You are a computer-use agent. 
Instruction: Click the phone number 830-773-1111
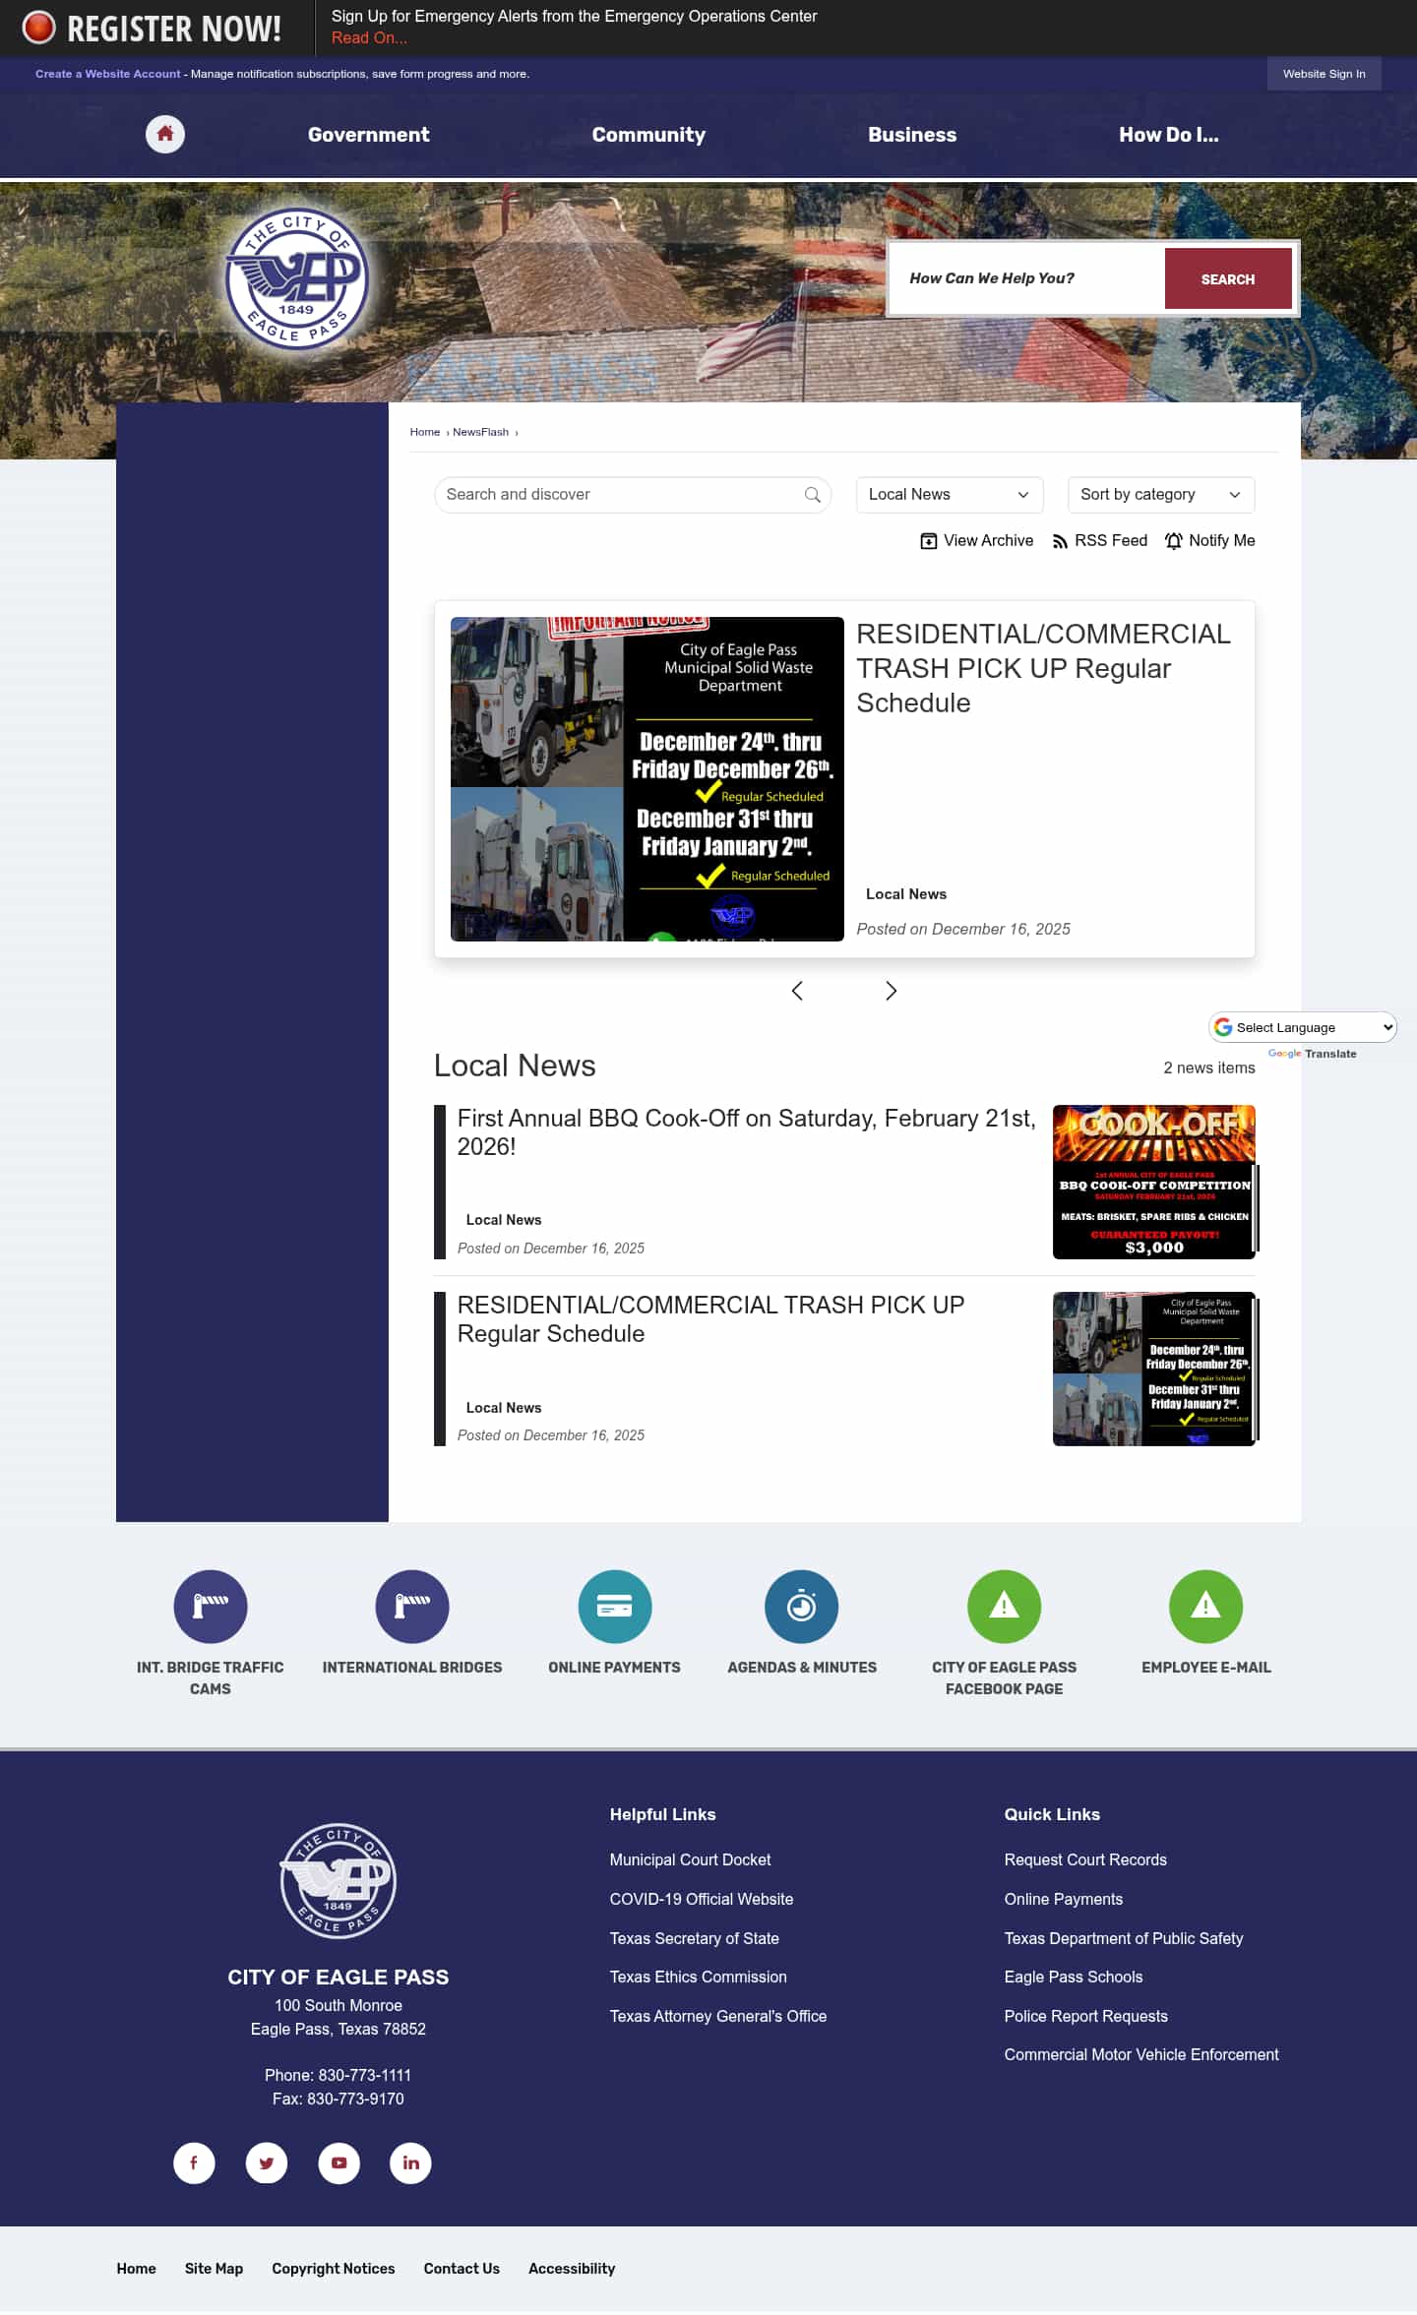364,2075
